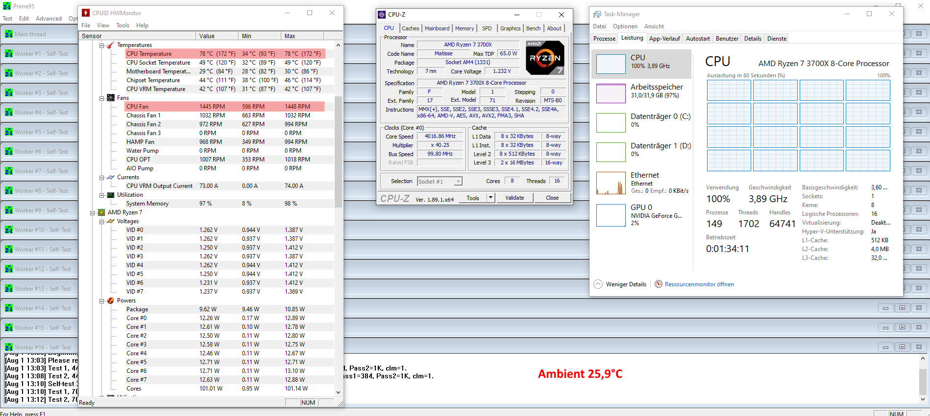Screen dimensions: 930x416
Task: Open HWMonitor View menu
Action: coord(103,25)
